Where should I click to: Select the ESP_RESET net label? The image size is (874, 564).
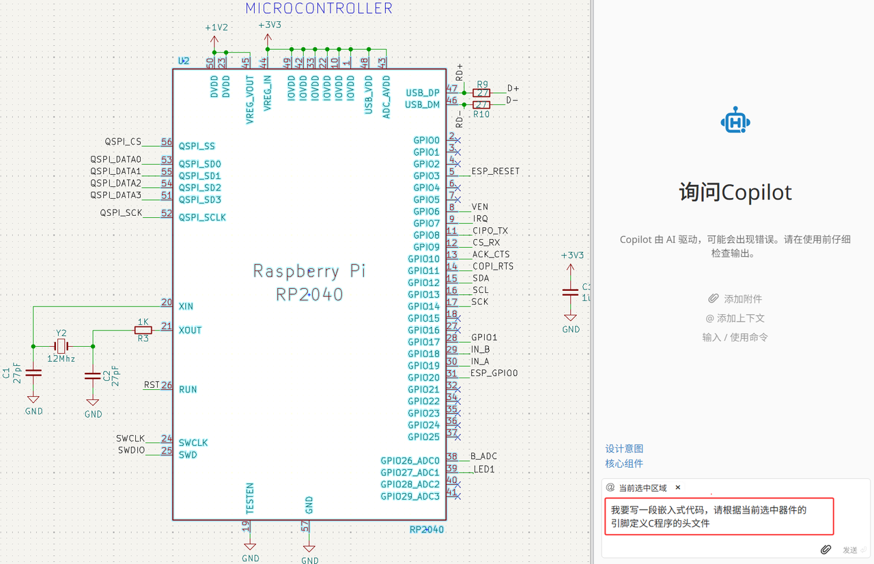[495, 171]
